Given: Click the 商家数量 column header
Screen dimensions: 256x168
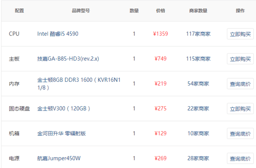Looking at the screenshot, I should tap(198, 11).
